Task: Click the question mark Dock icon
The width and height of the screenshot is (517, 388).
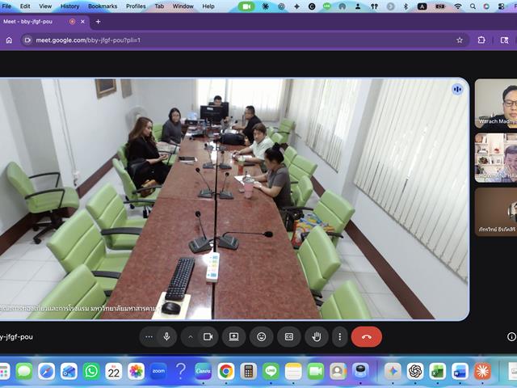Action: pos(181,371)
